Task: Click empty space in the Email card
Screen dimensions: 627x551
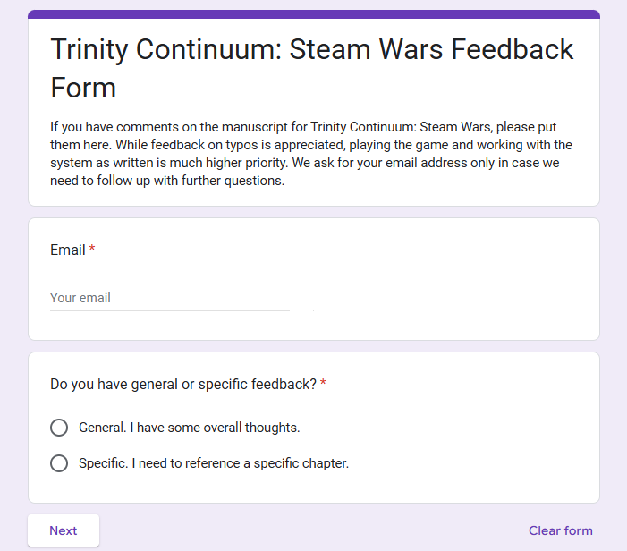Action: [x=447, y=286]
